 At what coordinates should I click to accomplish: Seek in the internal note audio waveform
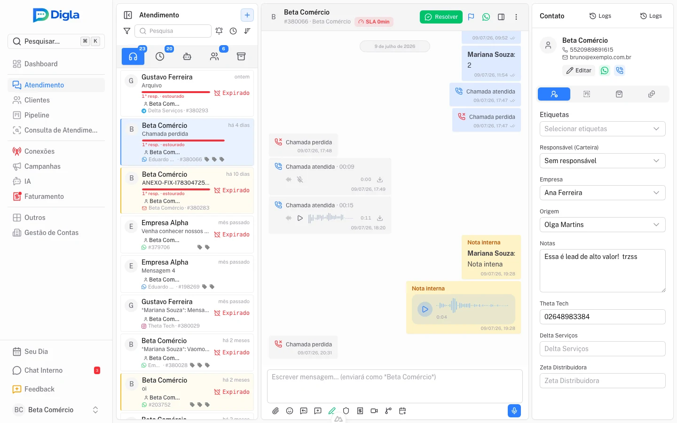[472, 305]
